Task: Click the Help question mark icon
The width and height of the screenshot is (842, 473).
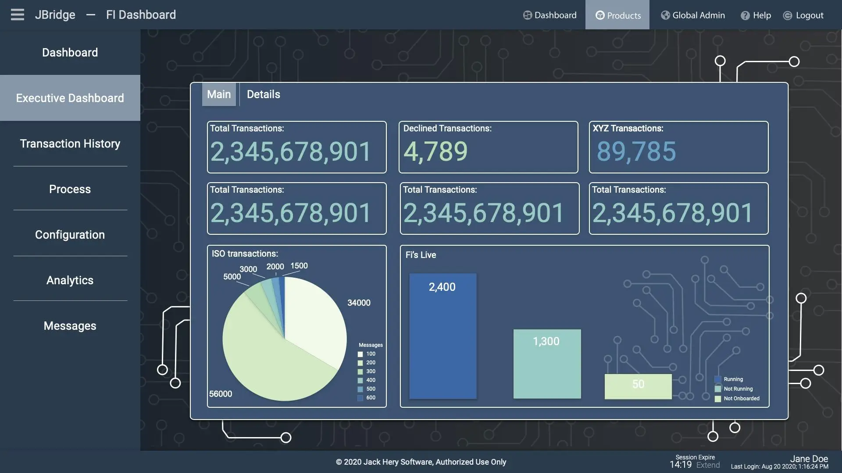Action: pos(745,16)
